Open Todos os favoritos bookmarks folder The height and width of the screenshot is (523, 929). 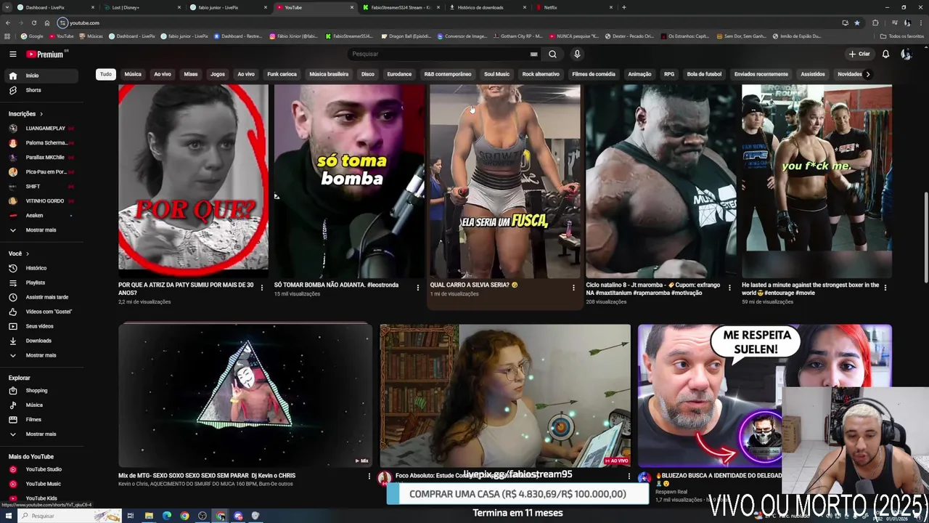901,36
